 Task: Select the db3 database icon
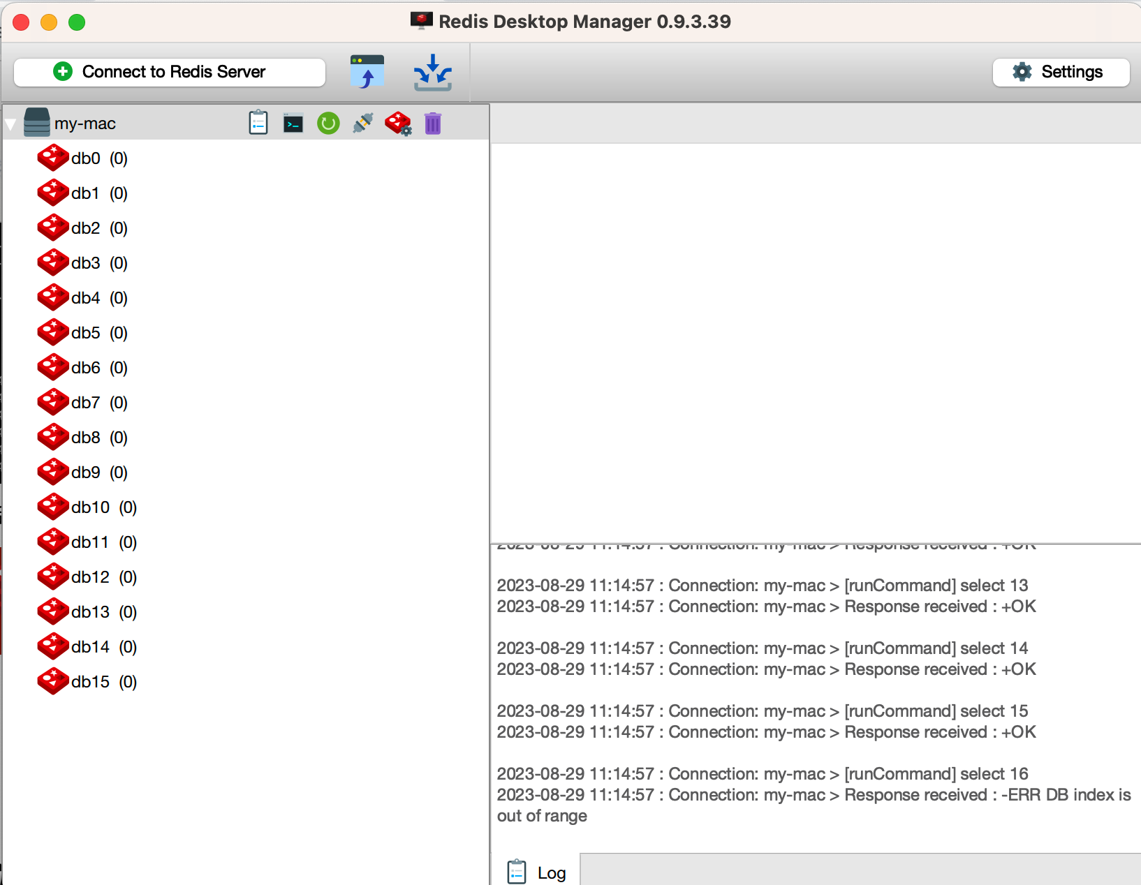click(x=53, y=262)
